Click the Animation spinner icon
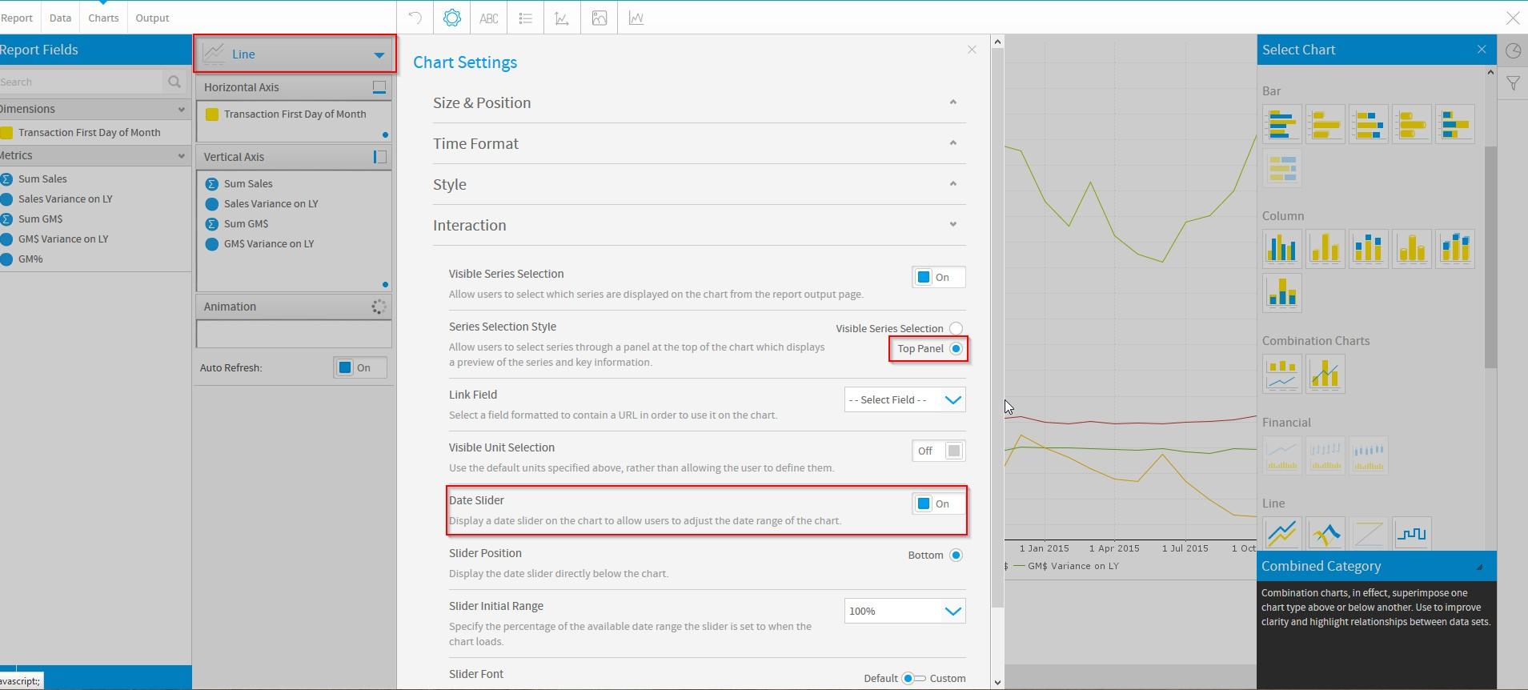 click(379, 307)
